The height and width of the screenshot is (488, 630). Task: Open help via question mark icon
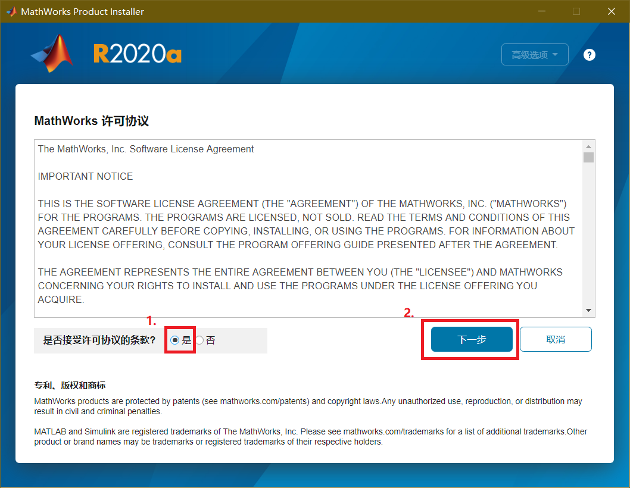589,55
